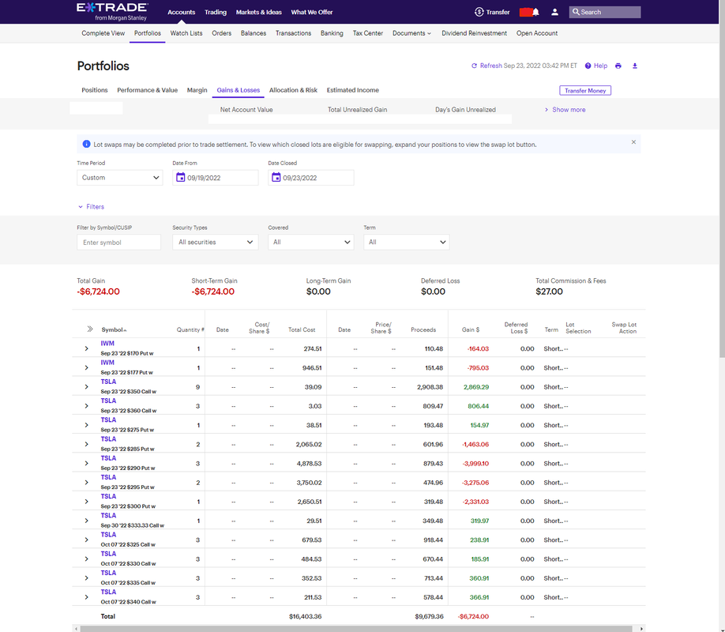This screenshot has height=632, width=725.
Task: Dismiss the lot swaps info banner
Action: [633, 142]
